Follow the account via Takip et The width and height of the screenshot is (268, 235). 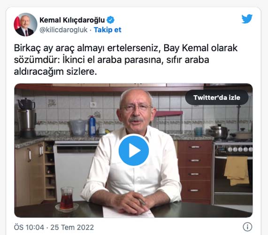point(107,30)
